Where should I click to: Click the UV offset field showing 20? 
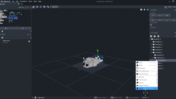[x=6, y=28]
